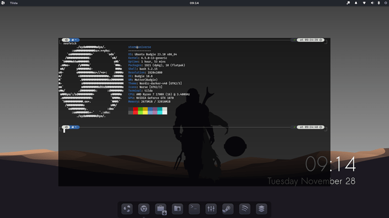Open the mixer sliders settings icon in dock
This screenshot has height=218, width=389.
pyautogui.click(x=211, y=209)
